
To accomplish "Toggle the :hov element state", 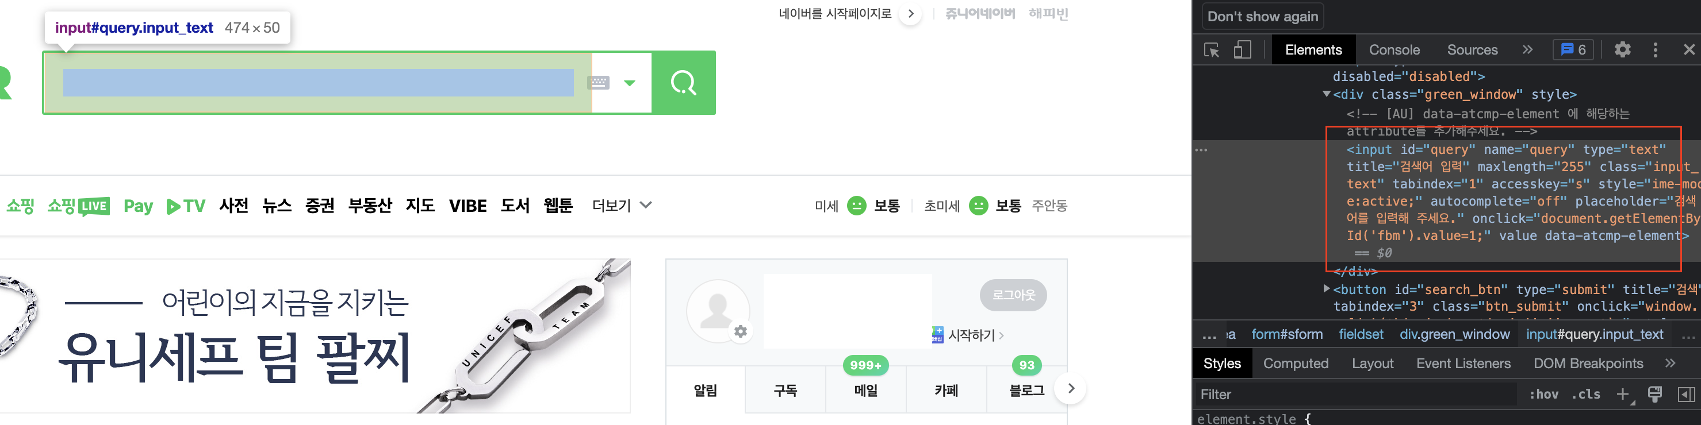I will pyautogui.click(x=1543, y=395).
